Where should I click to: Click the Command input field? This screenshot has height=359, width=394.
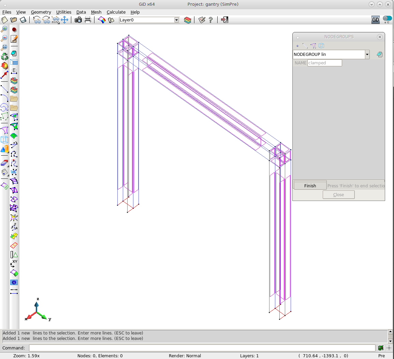[x=202, y=348]
